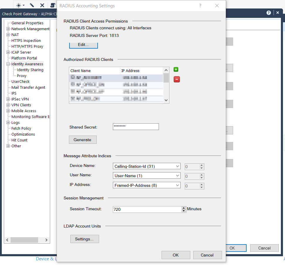Expand the Other tree node

8,146
